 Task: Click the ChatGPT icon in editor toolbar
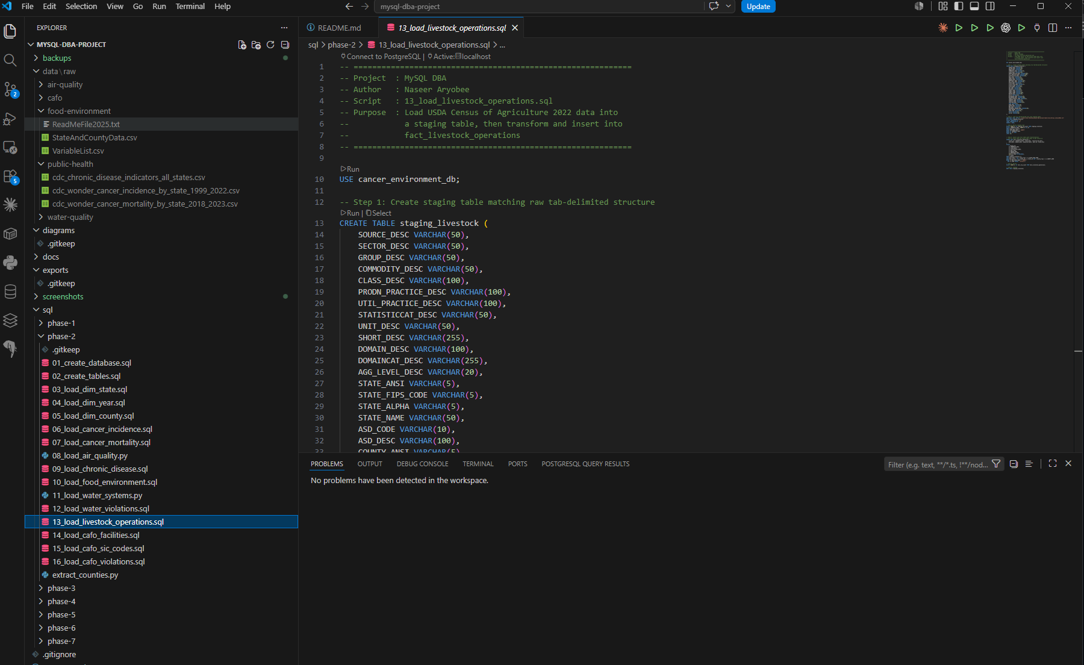point(1006,28)
